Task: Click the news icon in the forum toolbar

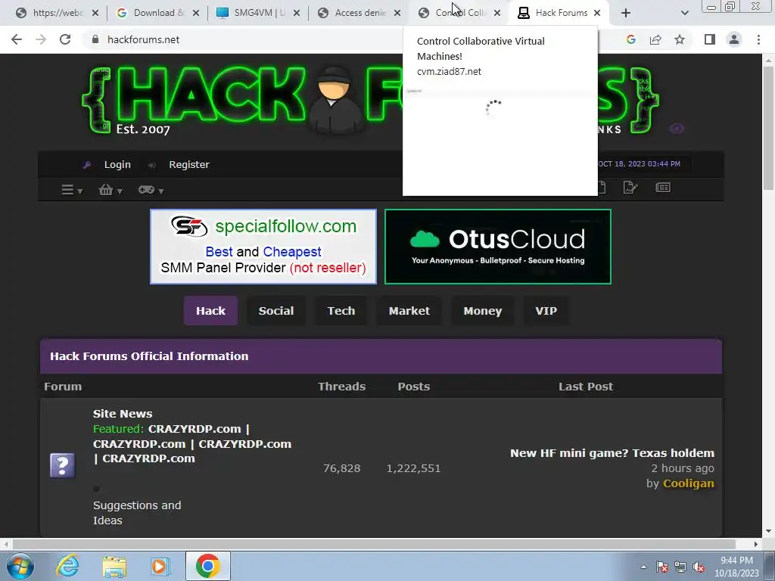Action: point(663,188)
